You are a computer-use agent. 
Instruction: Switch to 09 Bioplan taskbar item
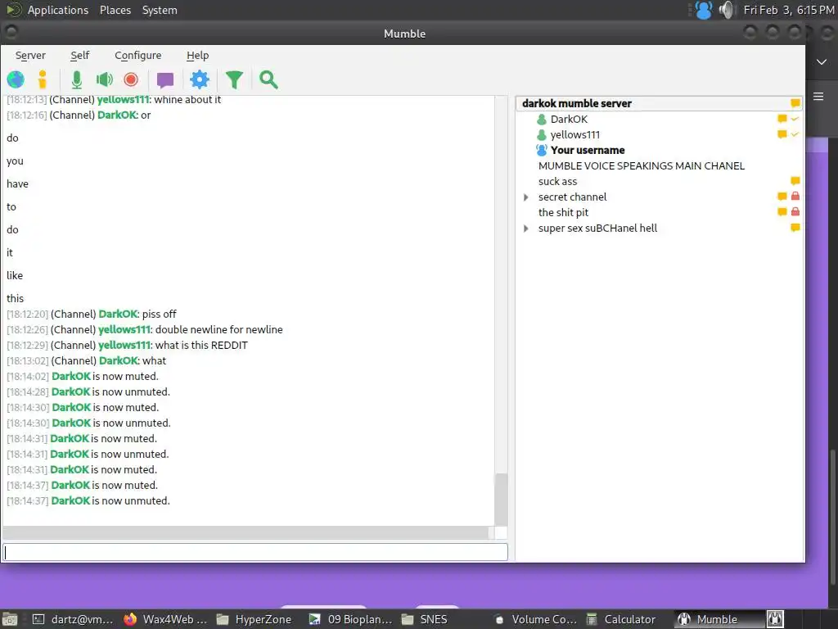(350, 619)
